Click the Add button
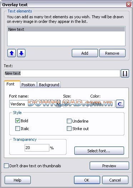133x188 pixels. [85, 53]
